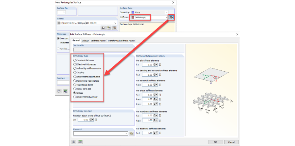
Task: Click first shear stiffness value field
Action: click(x=147, y=95)
